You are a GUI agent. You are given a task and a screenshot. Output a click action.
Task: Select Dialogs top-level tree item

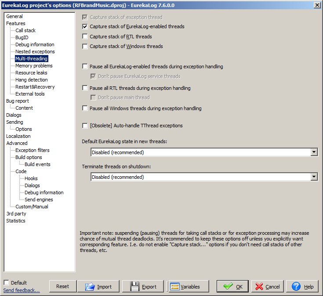coord(14,115)
